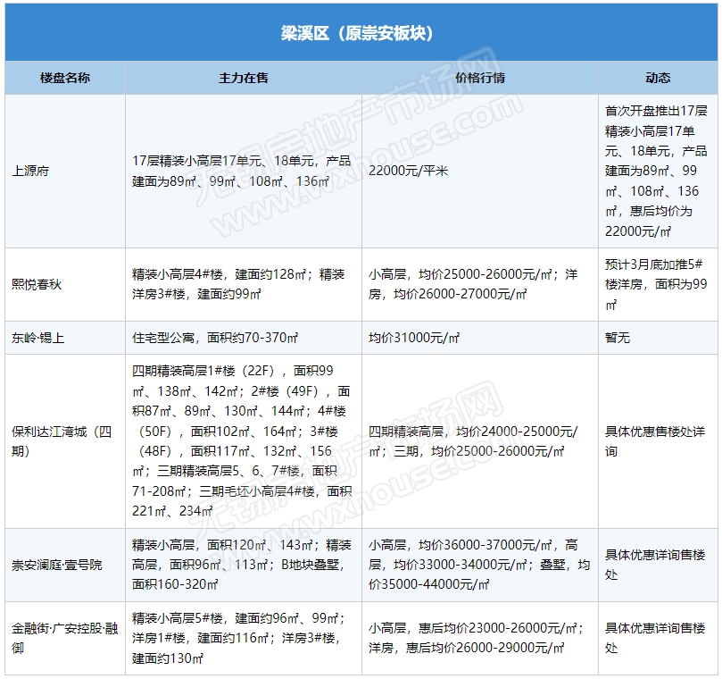Select the cell starting 预计3月底加推5#
722x679 pixels.
tap(656, 284)
